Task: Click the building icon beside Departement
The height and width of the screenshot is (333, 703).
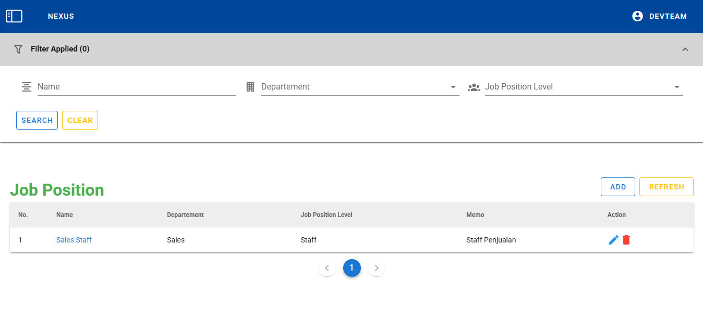Action: click(250, 87)
